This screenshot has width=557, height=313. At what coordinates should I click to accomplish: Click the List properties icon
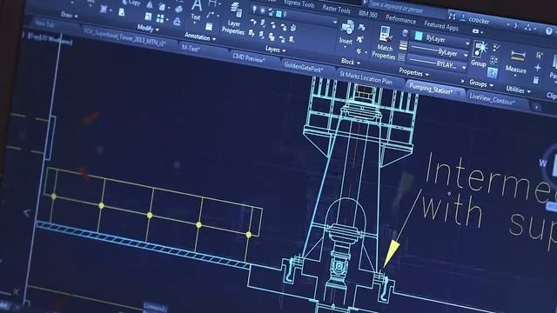point(401,57)
